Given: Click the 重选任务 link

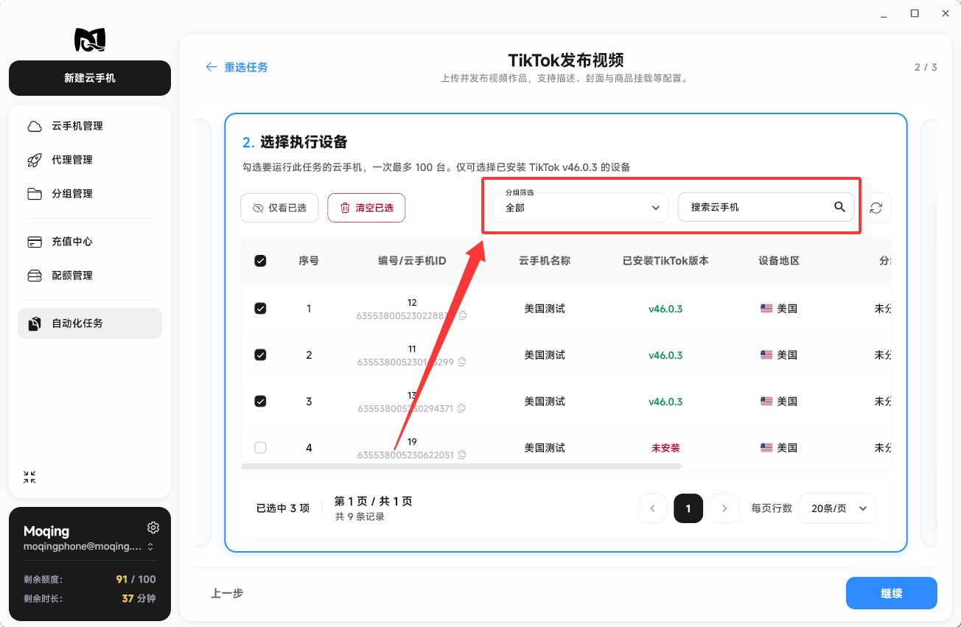Looking at the screenshot, I should coord(246,67).
